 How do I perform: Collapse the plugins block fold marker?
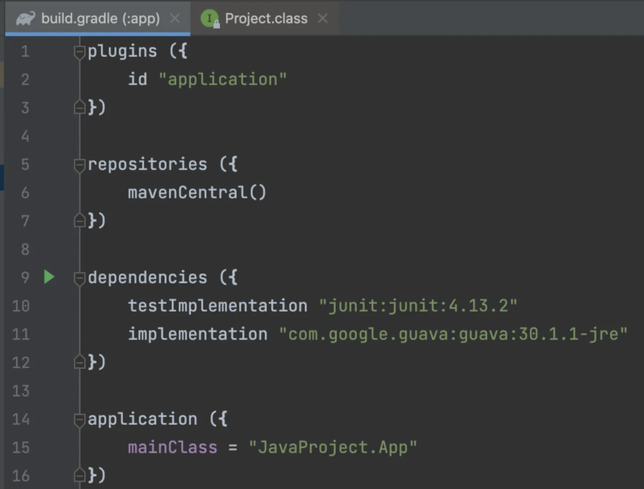(79, 52)
